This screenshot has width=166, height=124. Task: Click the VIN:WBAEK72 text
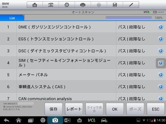[x=10, y=104]
